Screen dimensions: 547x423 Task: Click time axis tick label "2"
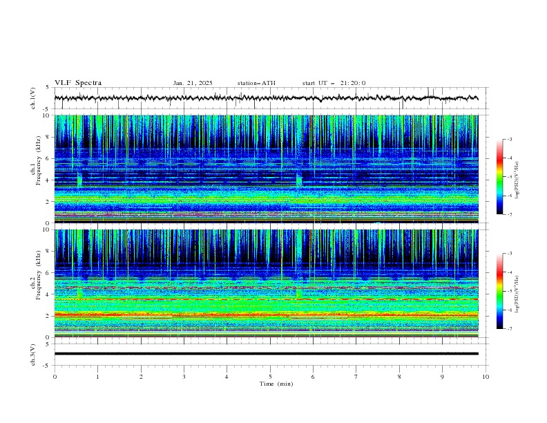tap(141, 377)
